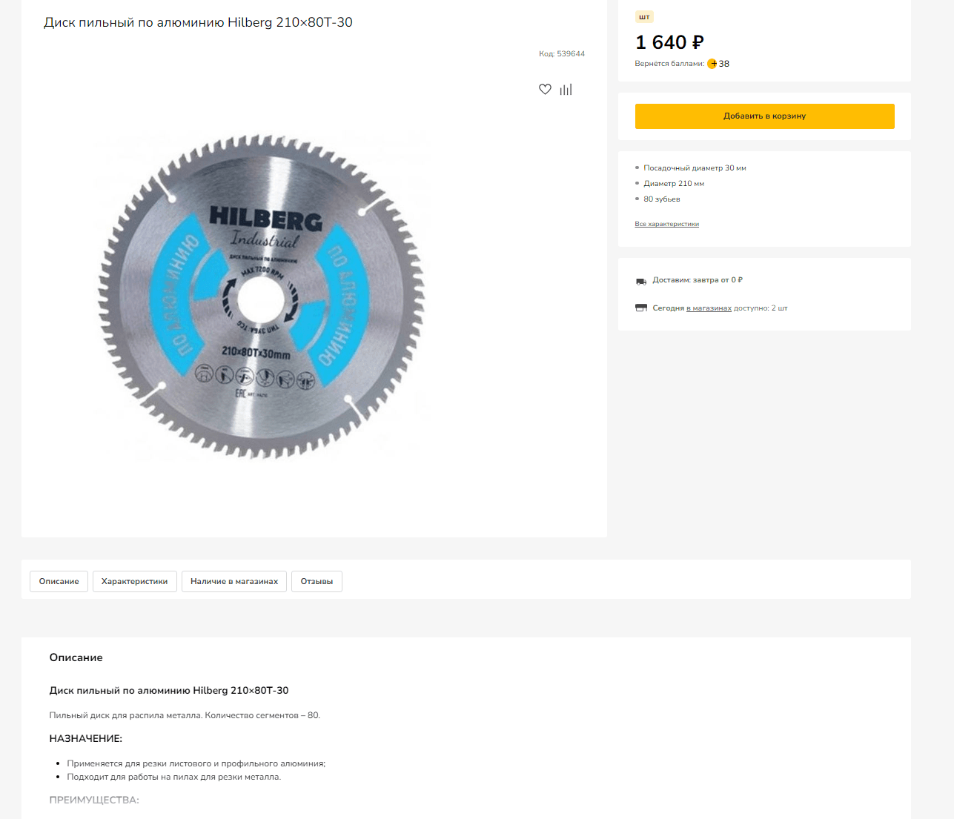Open the «Все характеристики» link

coord(666,224)
